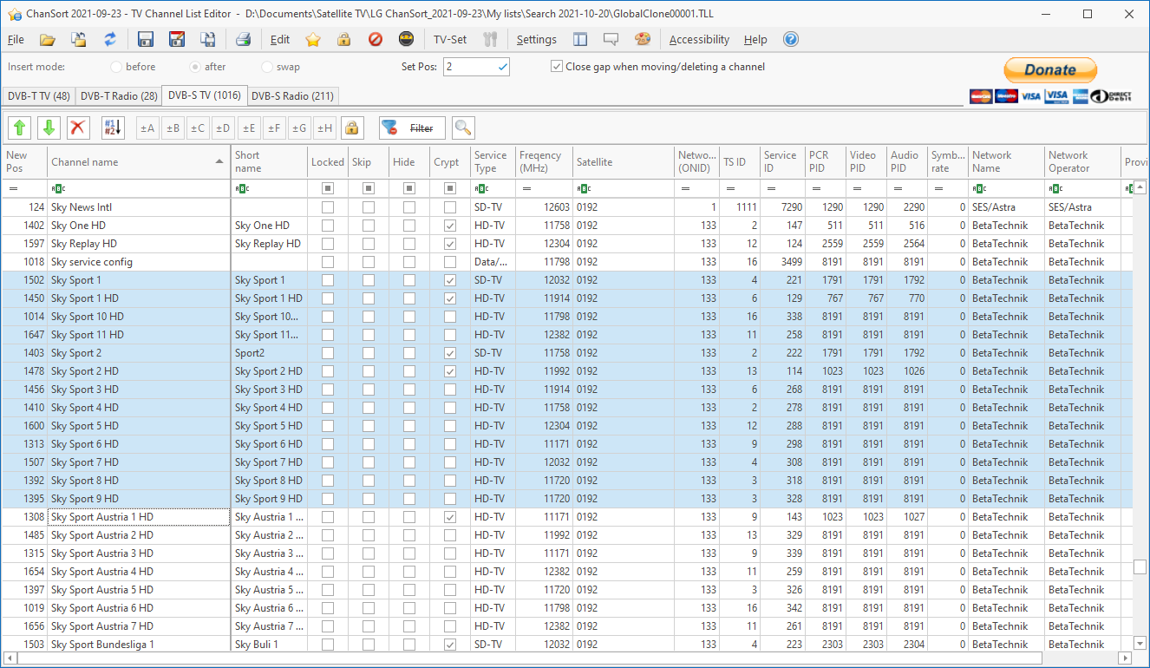Select the 'before' insert mode radio
The height and width of the screenshot is (668, 1150).
tap(116, 67)
